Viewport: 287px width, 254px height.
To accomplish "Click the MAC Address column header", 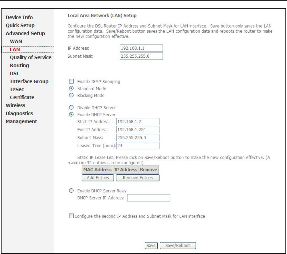I will (x=97, y=170).
